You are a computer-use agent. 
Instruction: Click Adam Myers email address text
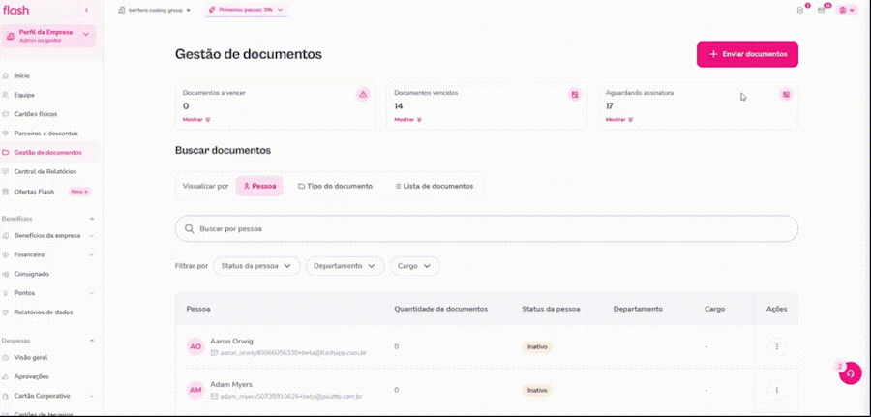click(291, 397)
